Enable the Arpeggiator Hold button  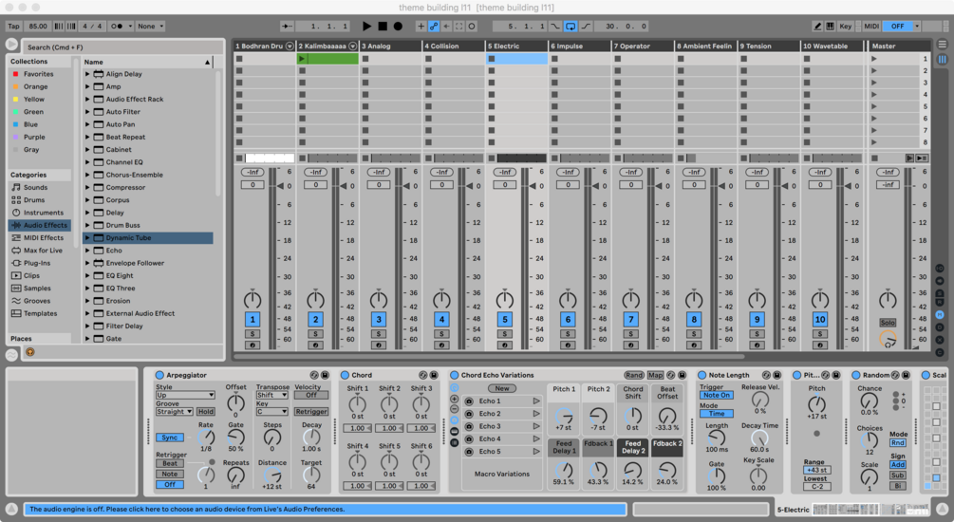pos(206,411)
